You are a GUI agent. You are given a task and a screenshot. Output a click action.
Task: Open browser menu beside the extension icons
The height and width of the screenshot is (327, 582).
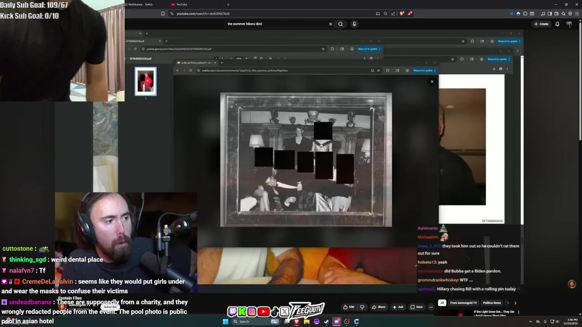577,14
